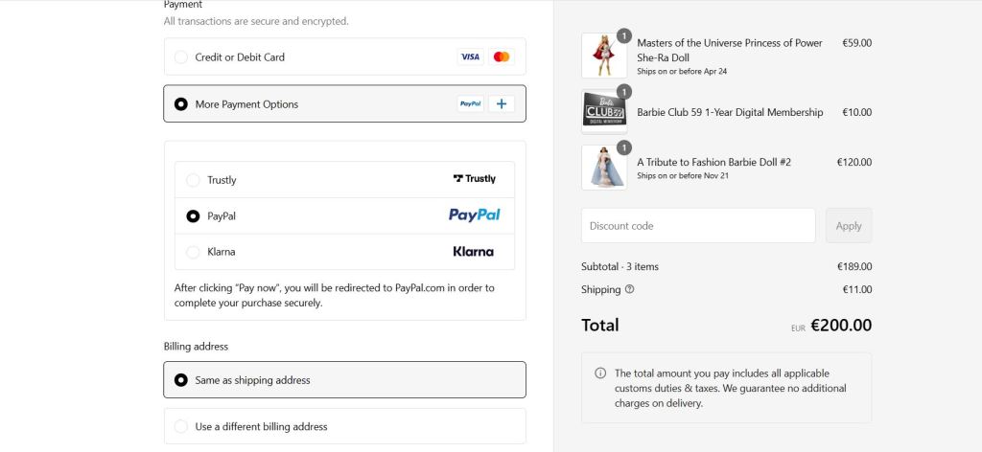Select Same as shipping address option
Viewport: 982px width, 452px height.
pos(181,380)
